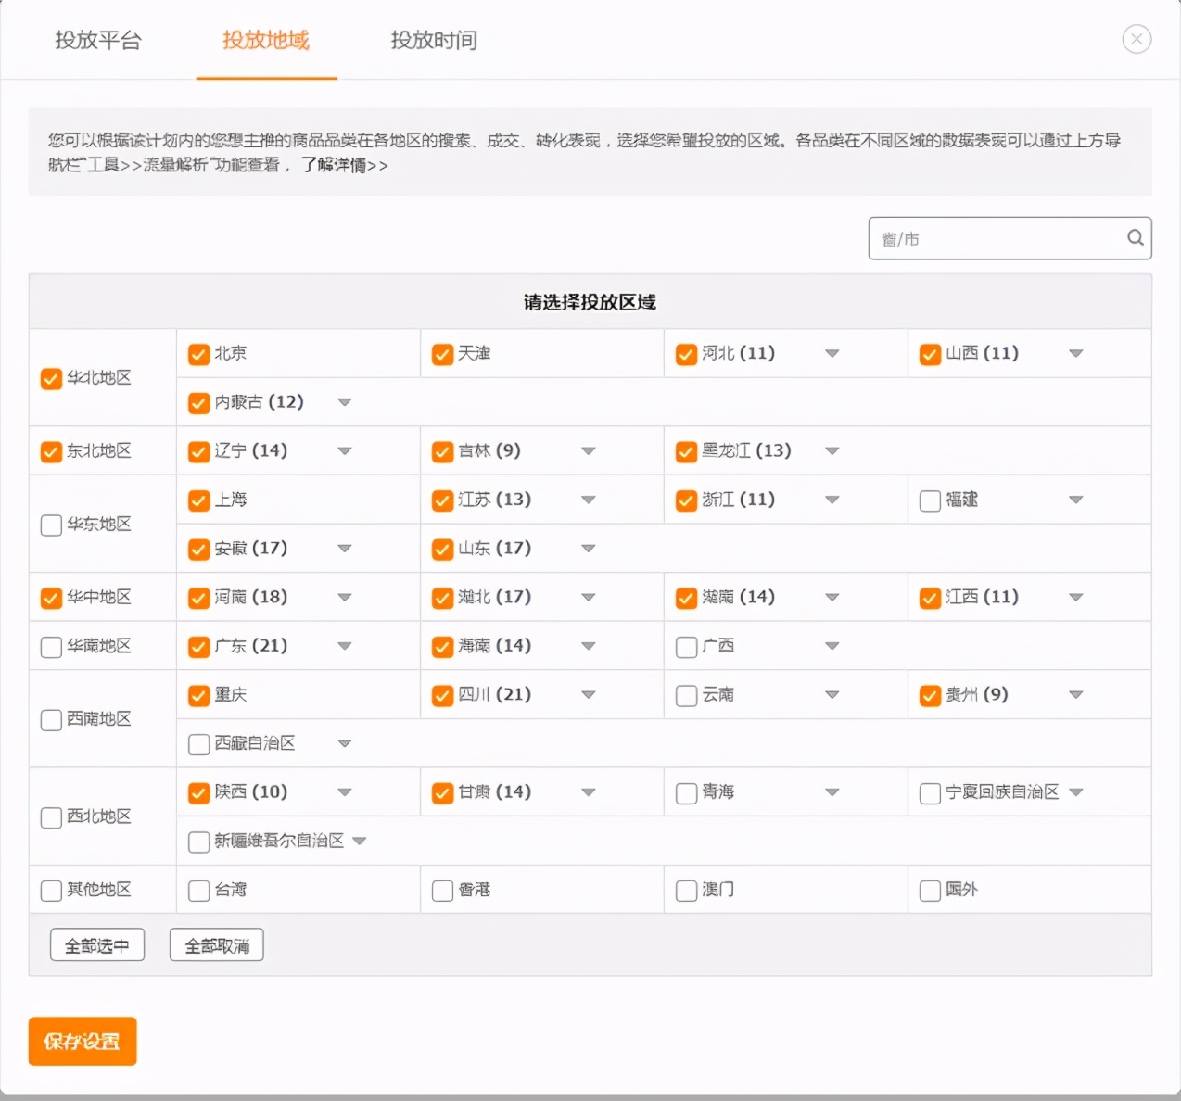Check the 福建 checkbox
The image size is (1181, 1101).
pos(929,500)
